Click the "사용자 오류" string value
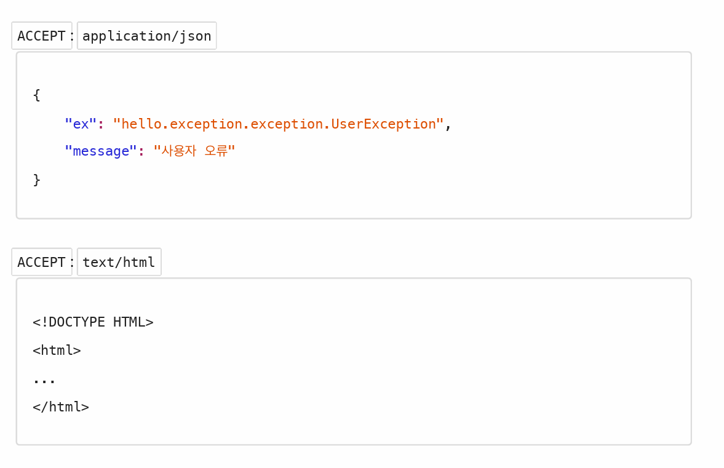The width and height of the screenshot is (724, 468). [194, 151]
